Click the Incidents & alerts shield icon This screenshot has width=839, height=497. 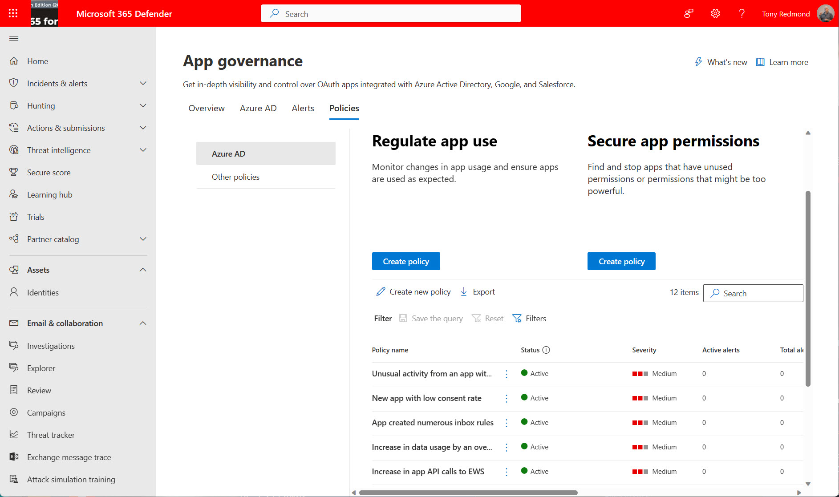(x=14, y=83)
